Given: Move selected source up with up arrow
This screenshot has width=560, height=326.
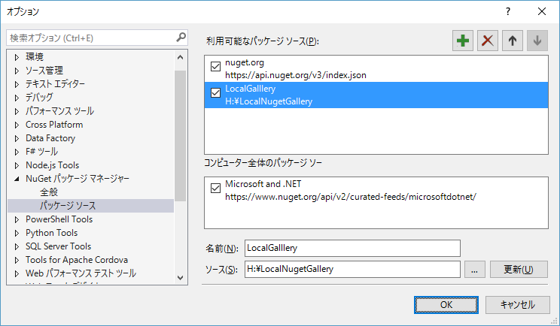Looking at the screenshot, I should pyautogui.click(x=513, y=41).
